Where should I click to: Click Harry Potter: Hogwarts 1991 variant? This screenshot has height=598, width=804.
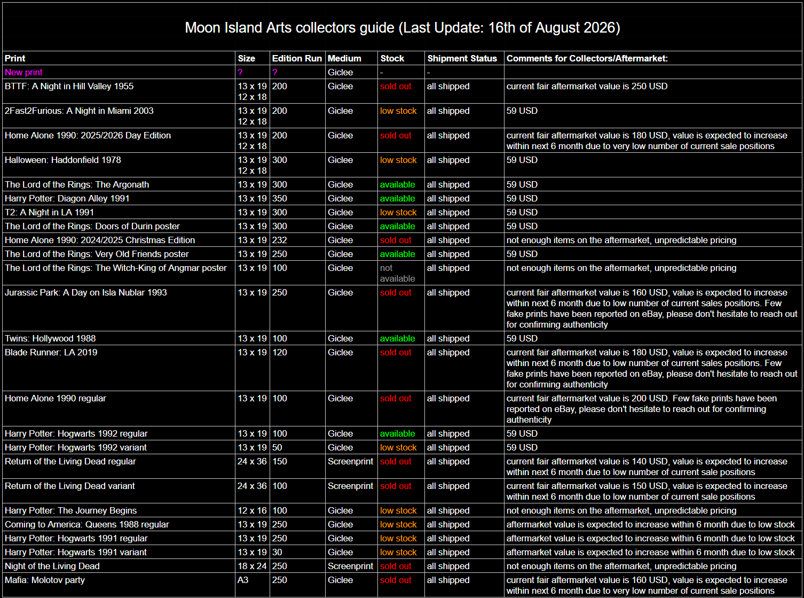coord(75,552)
